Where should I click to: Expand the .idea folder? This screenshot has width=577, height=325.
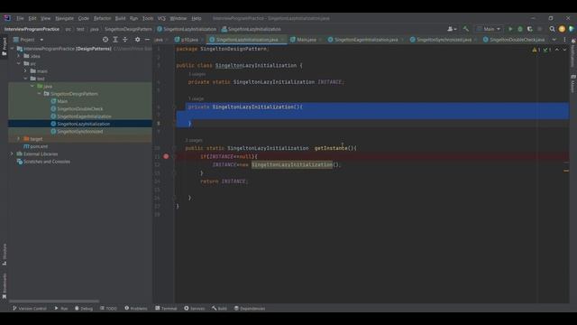tap(19, 56)
